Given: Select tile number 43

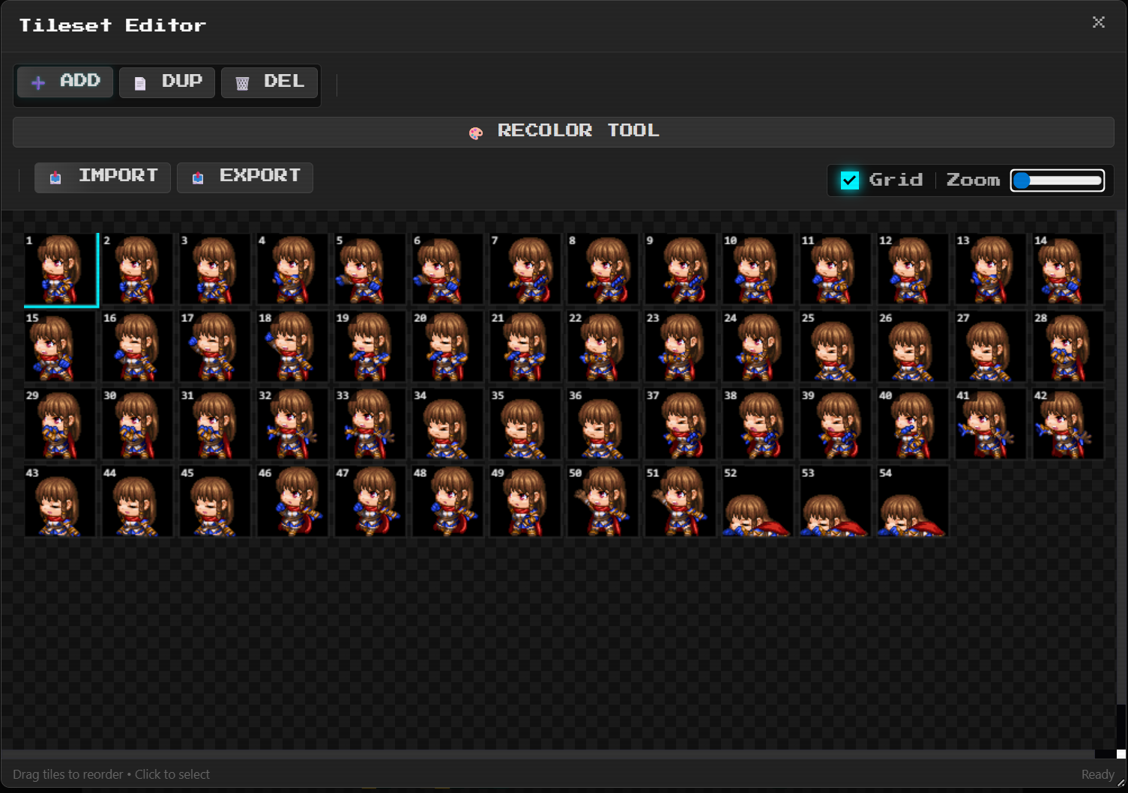Looking at the screenshot, I should [x=60, y=502].
